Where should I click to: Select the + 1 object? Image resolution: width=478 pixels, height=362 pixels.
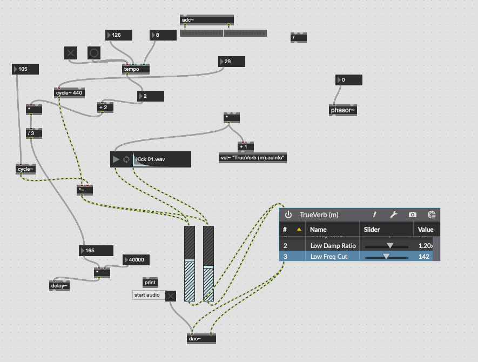point(246,146)
